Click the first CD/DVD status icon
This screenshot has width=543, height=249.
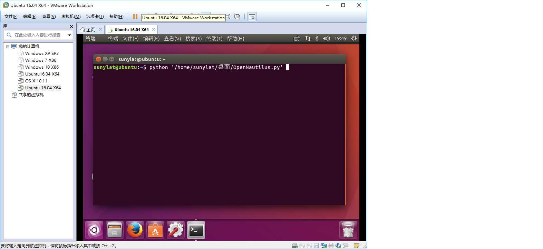(302, 246)
